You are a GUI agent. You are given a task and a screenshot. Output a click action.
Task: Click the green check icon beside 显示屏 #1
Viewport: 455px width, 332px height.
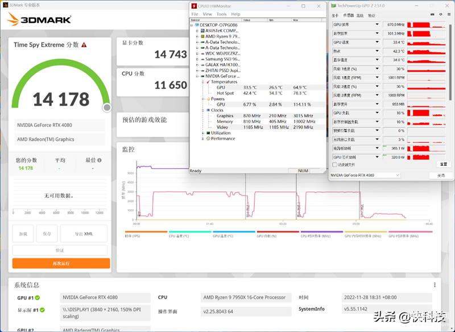click(42, 310)
